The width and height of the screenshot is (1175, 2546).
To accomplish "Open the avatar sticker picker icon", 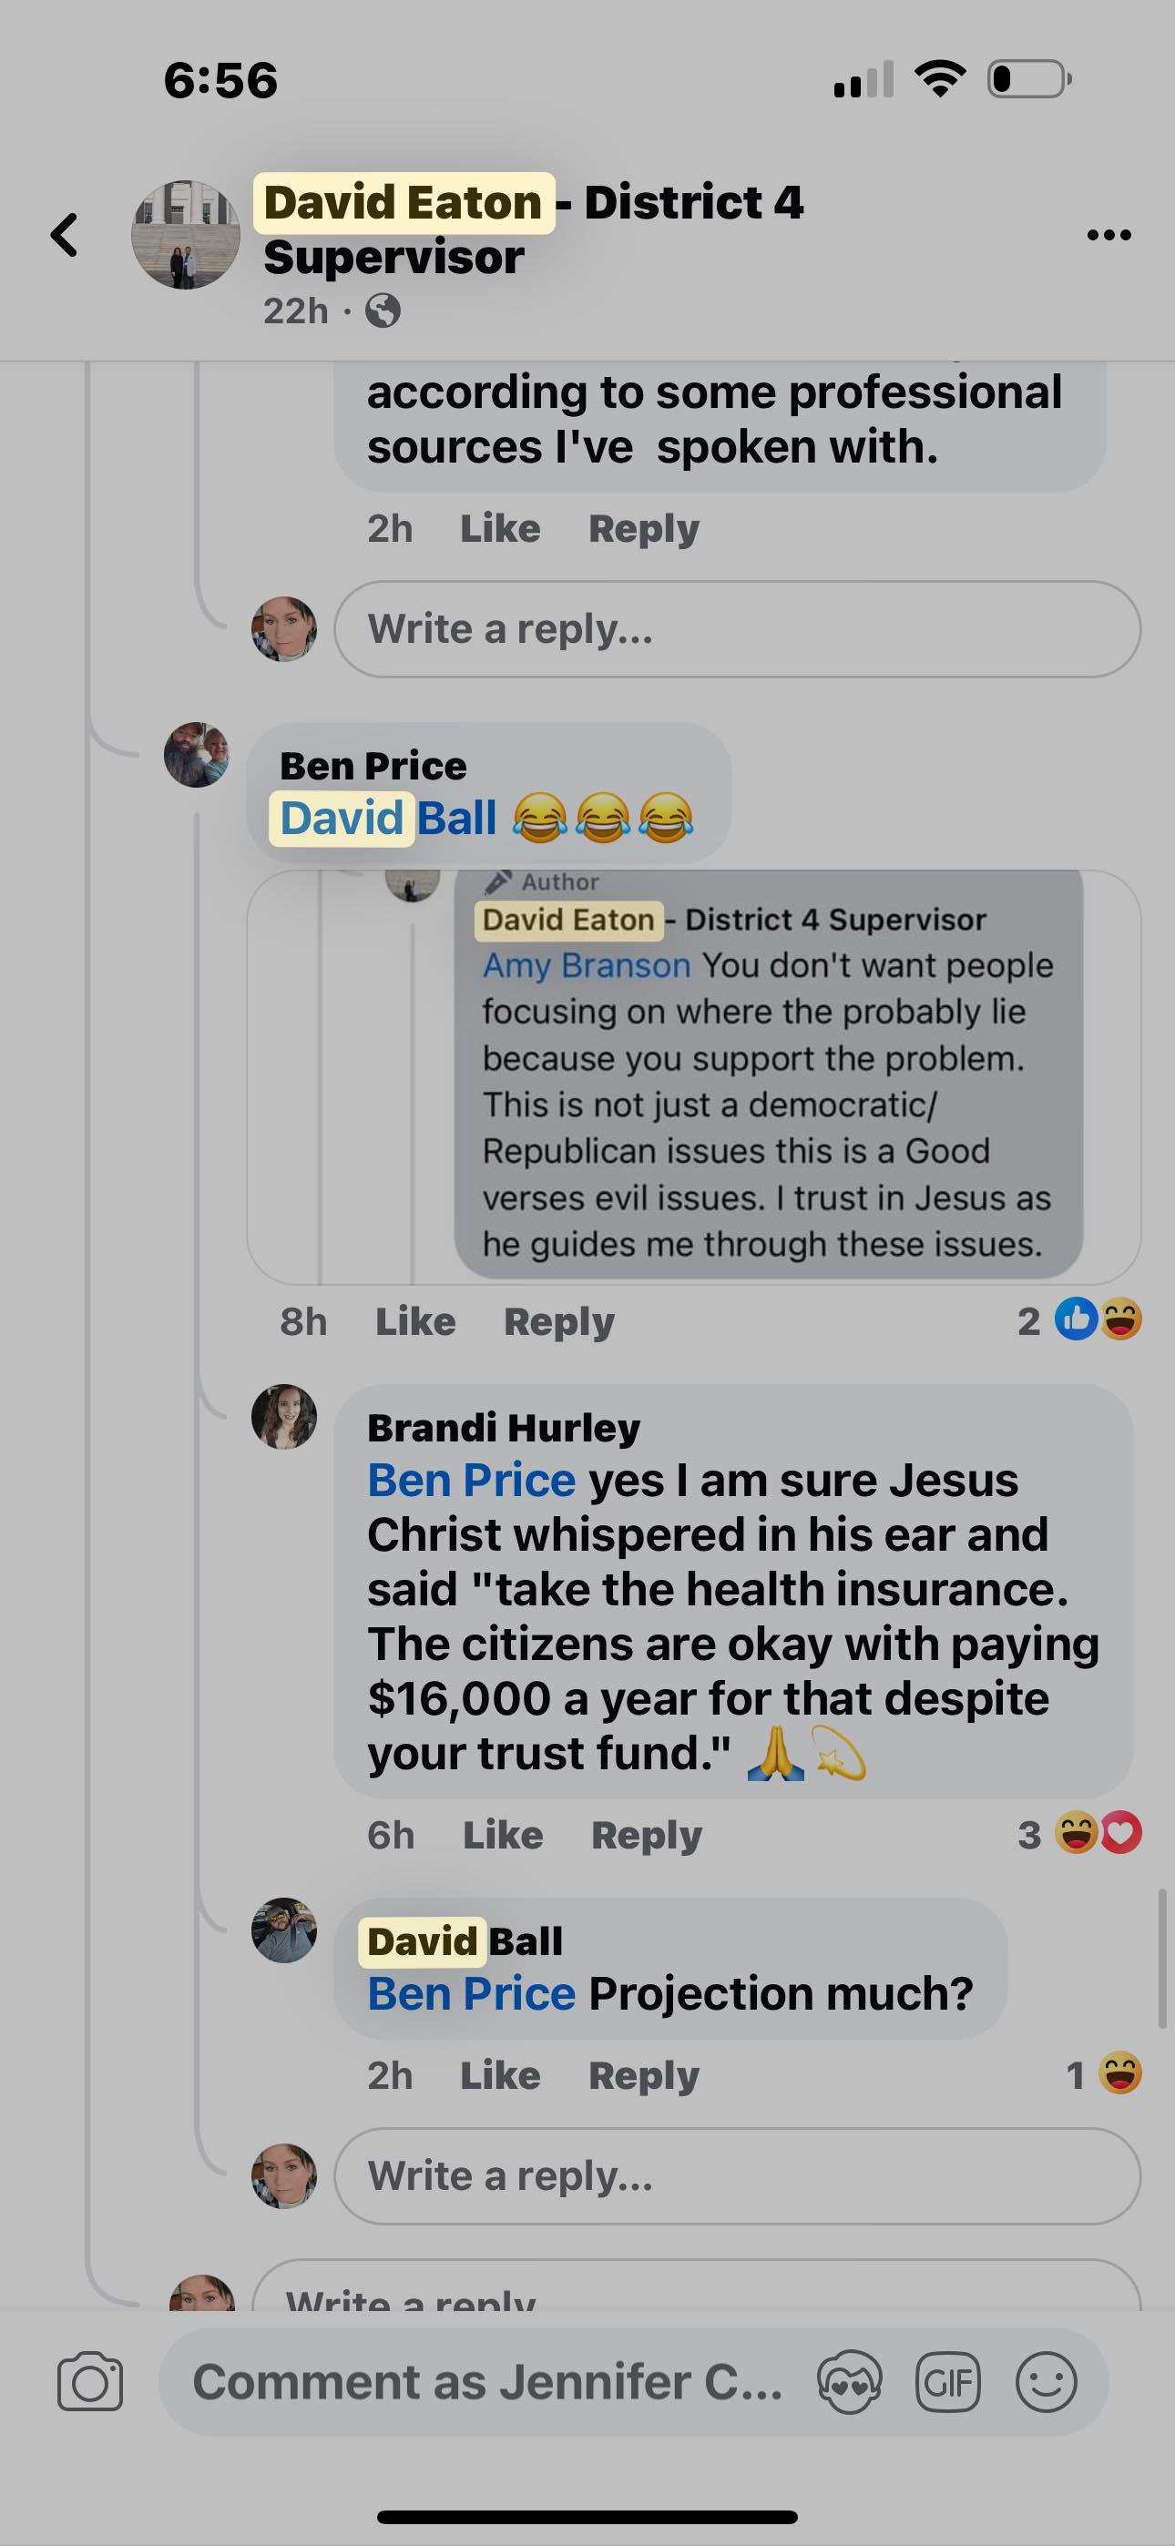I will (x=849, y=2382).
